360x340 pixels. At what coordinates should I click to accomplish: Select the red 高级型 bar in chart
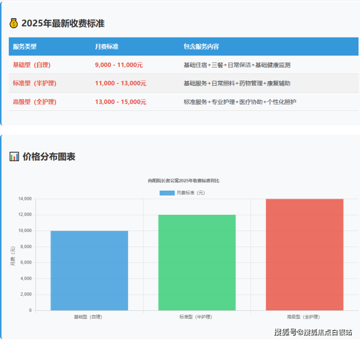coord(305,254)
